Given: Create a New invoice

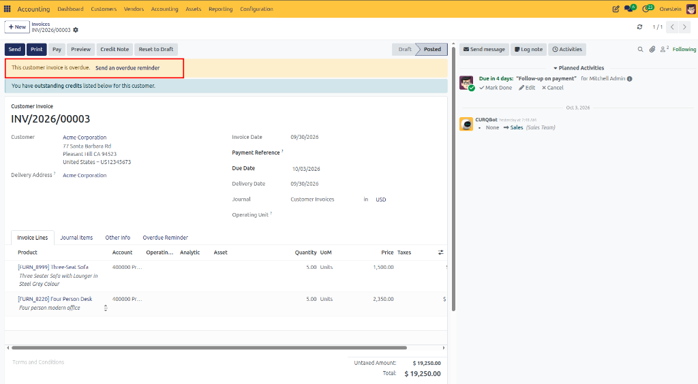Looking at the screenshot, I should click(17, 27).
